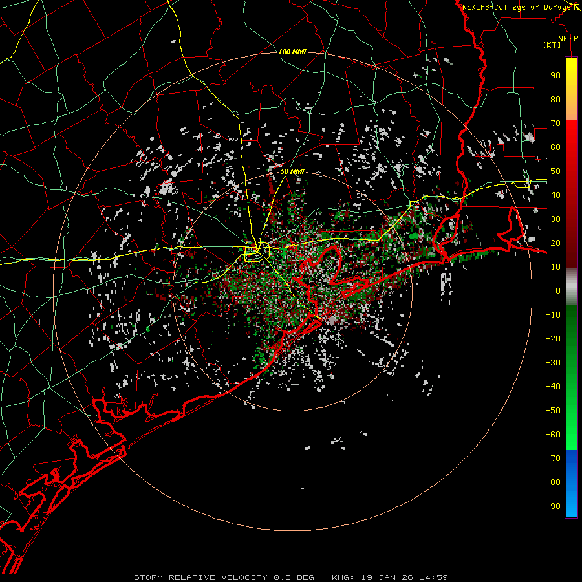Select the "NEXLAB-College of DuPage" header text
The image size is (582, 582).
tap(517, 7)
